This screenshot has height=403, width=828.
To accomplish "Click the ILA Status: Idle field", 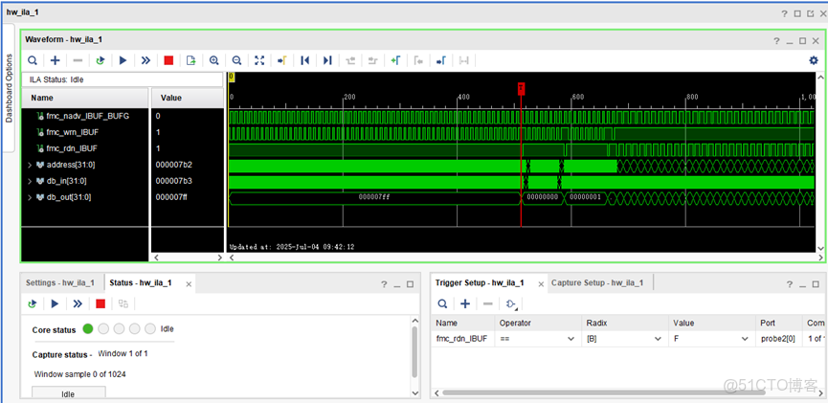I will [122, 79].
